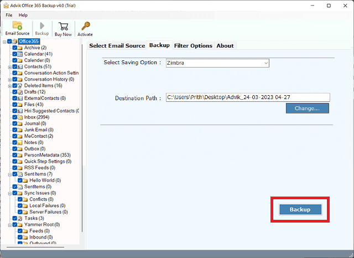The height and width of the screenshot is (258, 354).
Task: Open the Filter Options tab
Action: coord(193,45)
